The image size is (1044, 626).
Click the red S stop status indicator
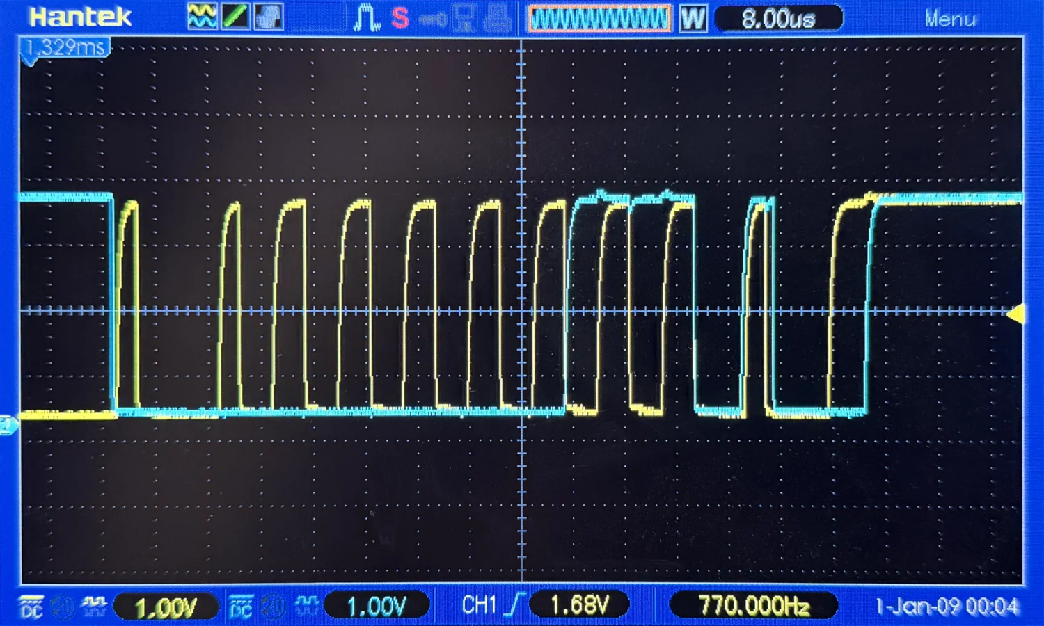400,19
